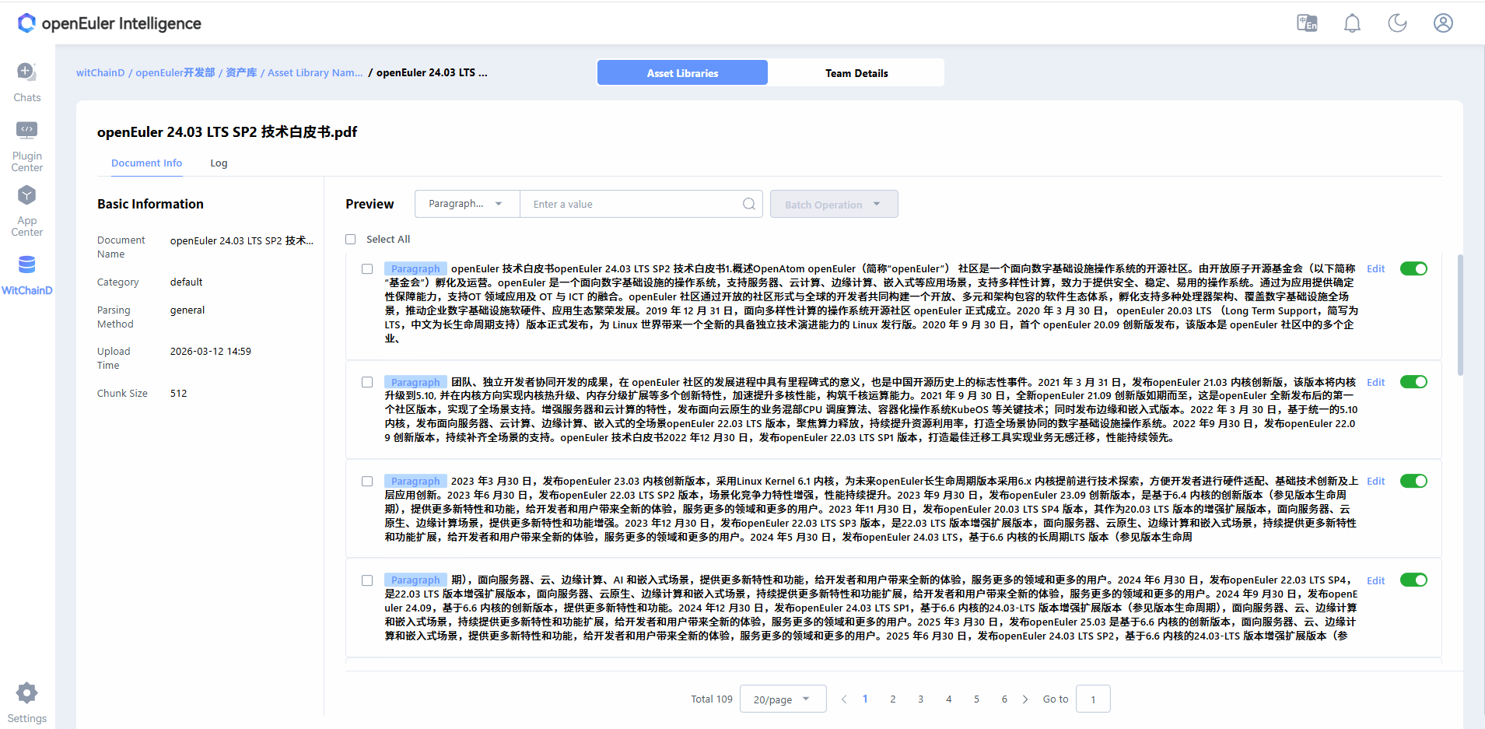
Task: Switch interface language with translate icon
Action: point(1307,23)
